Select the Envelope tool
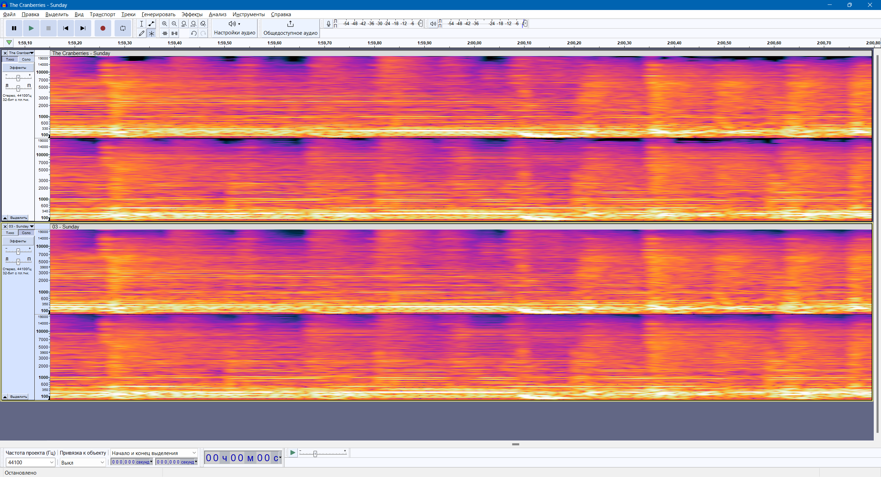Viewport: 881px width, 477px height. click(151, 24)
